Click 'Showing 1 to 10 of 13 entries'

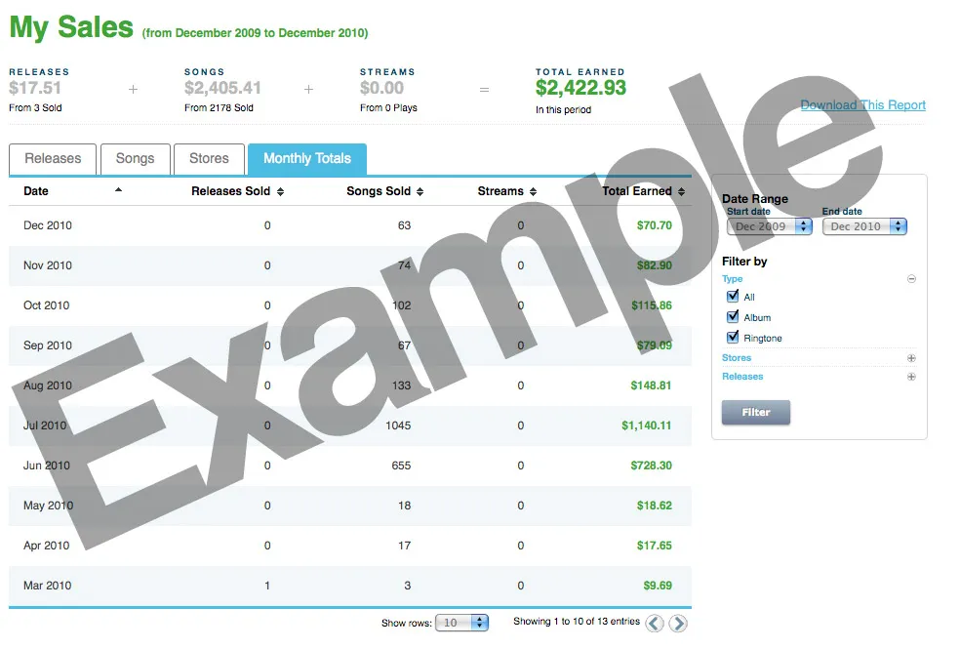577,621
